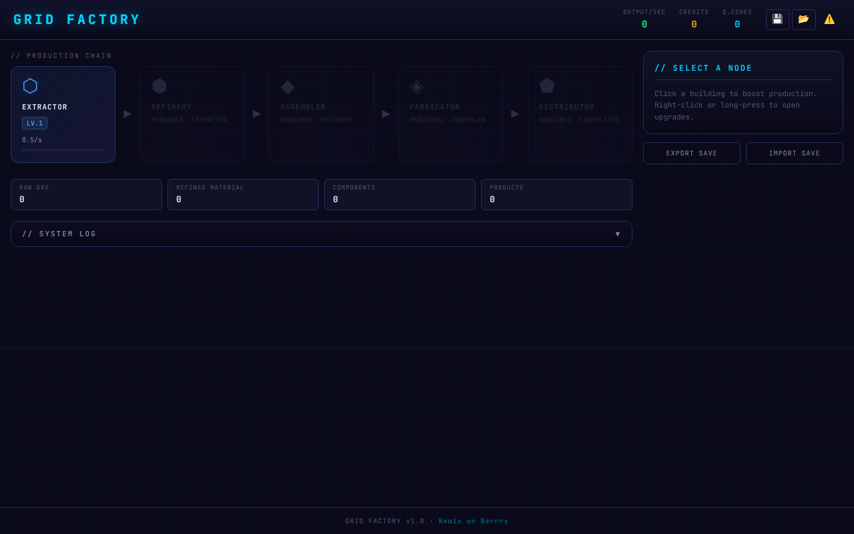Click the Extractor progress bar
The image size is (854, 534).
63,150
